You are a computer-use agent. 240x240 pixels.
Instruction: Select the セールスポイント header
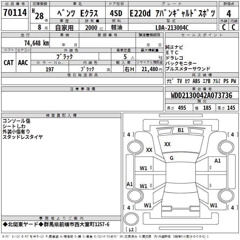[202, 35]
